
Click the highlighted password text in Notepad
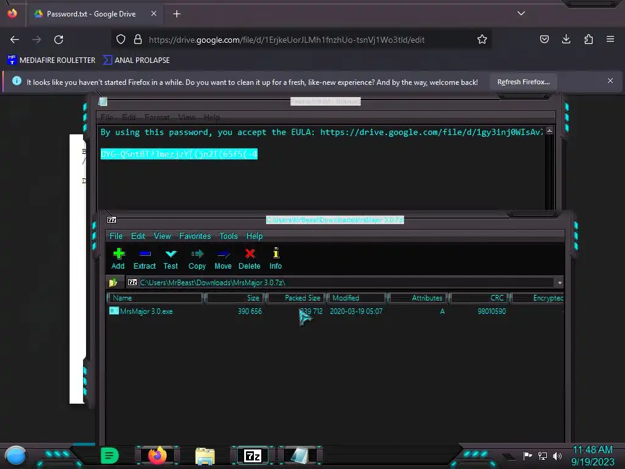pos(179,154)
